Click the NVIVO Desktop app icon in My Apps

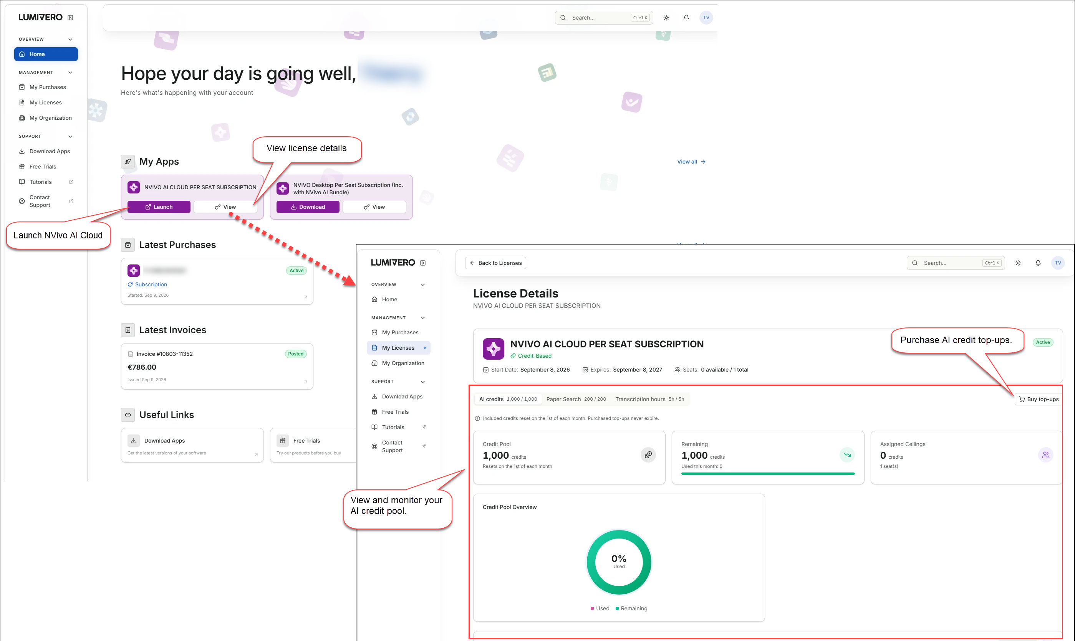point(283,188)
